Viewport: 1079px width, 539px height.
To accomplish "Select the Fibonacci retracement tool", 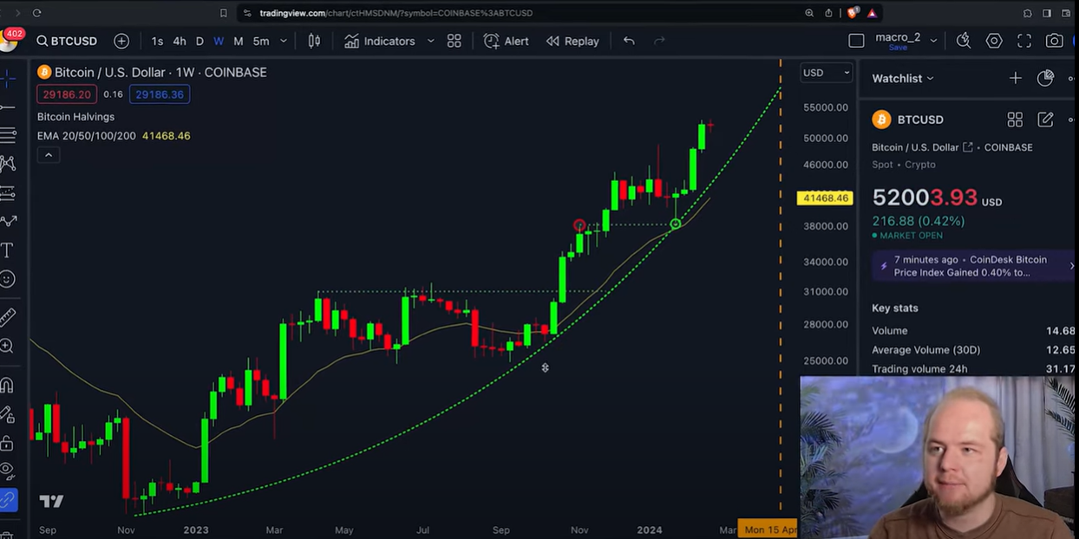I will click(x=7, y=135).
